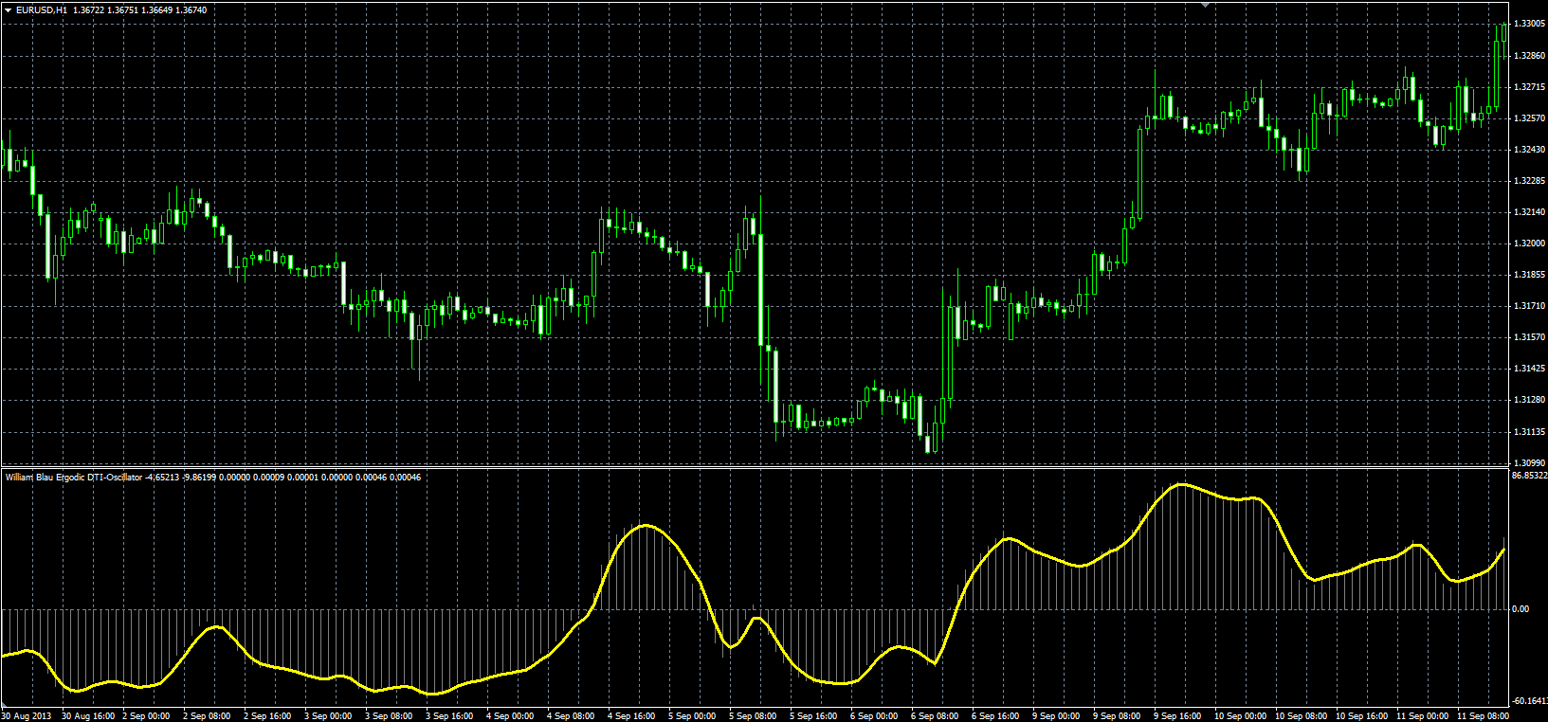
Task: Click the 10 Sep 00:00 time label
Action: point(1241,716)
